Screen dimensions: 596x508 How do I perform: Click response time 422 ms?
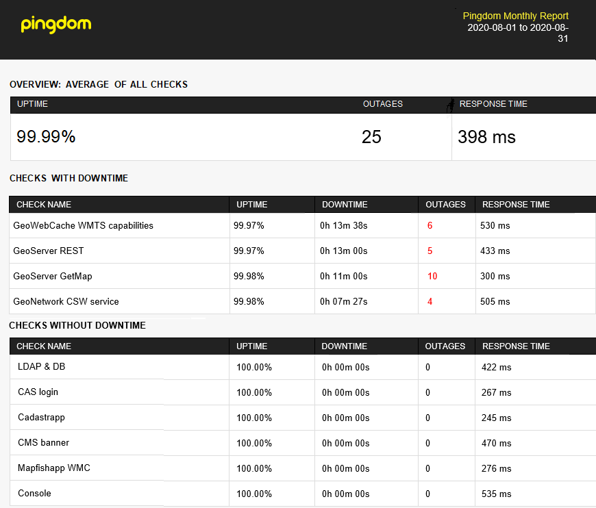point(497,368)
